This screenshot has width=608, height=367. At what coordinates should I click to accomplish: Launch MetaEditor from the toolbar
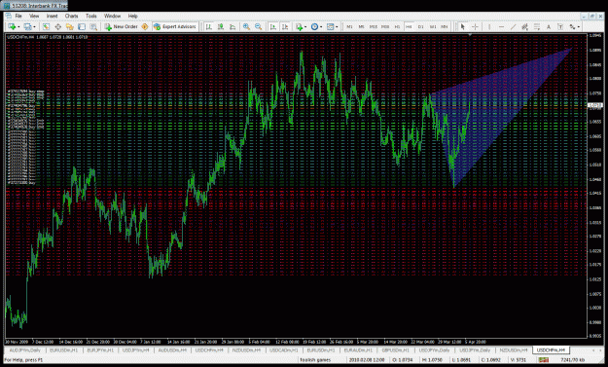click(145, 26)
